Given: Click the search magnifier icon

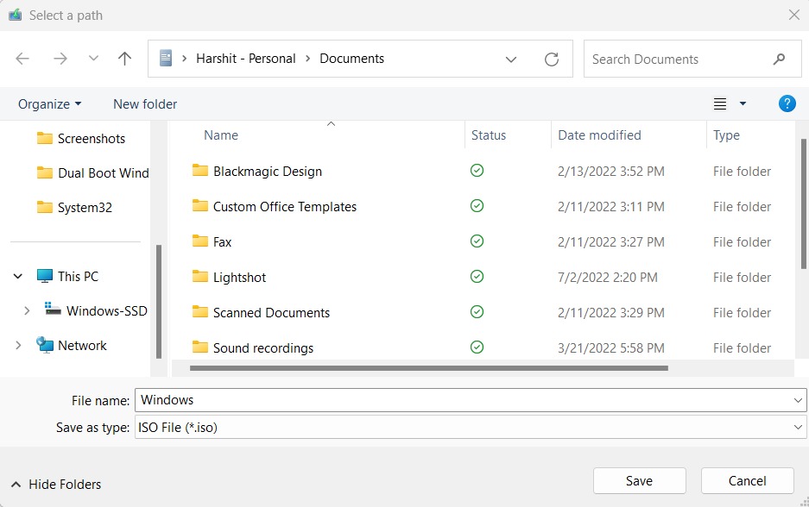Looking at the screenshot, I should [779, 59].
